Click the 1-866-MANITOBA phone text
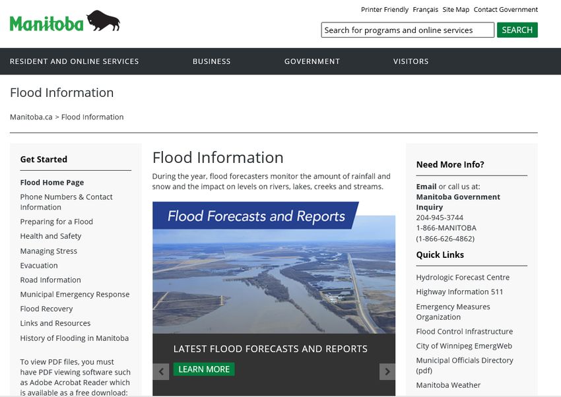The image size is (561, 397). pos(446,228)
